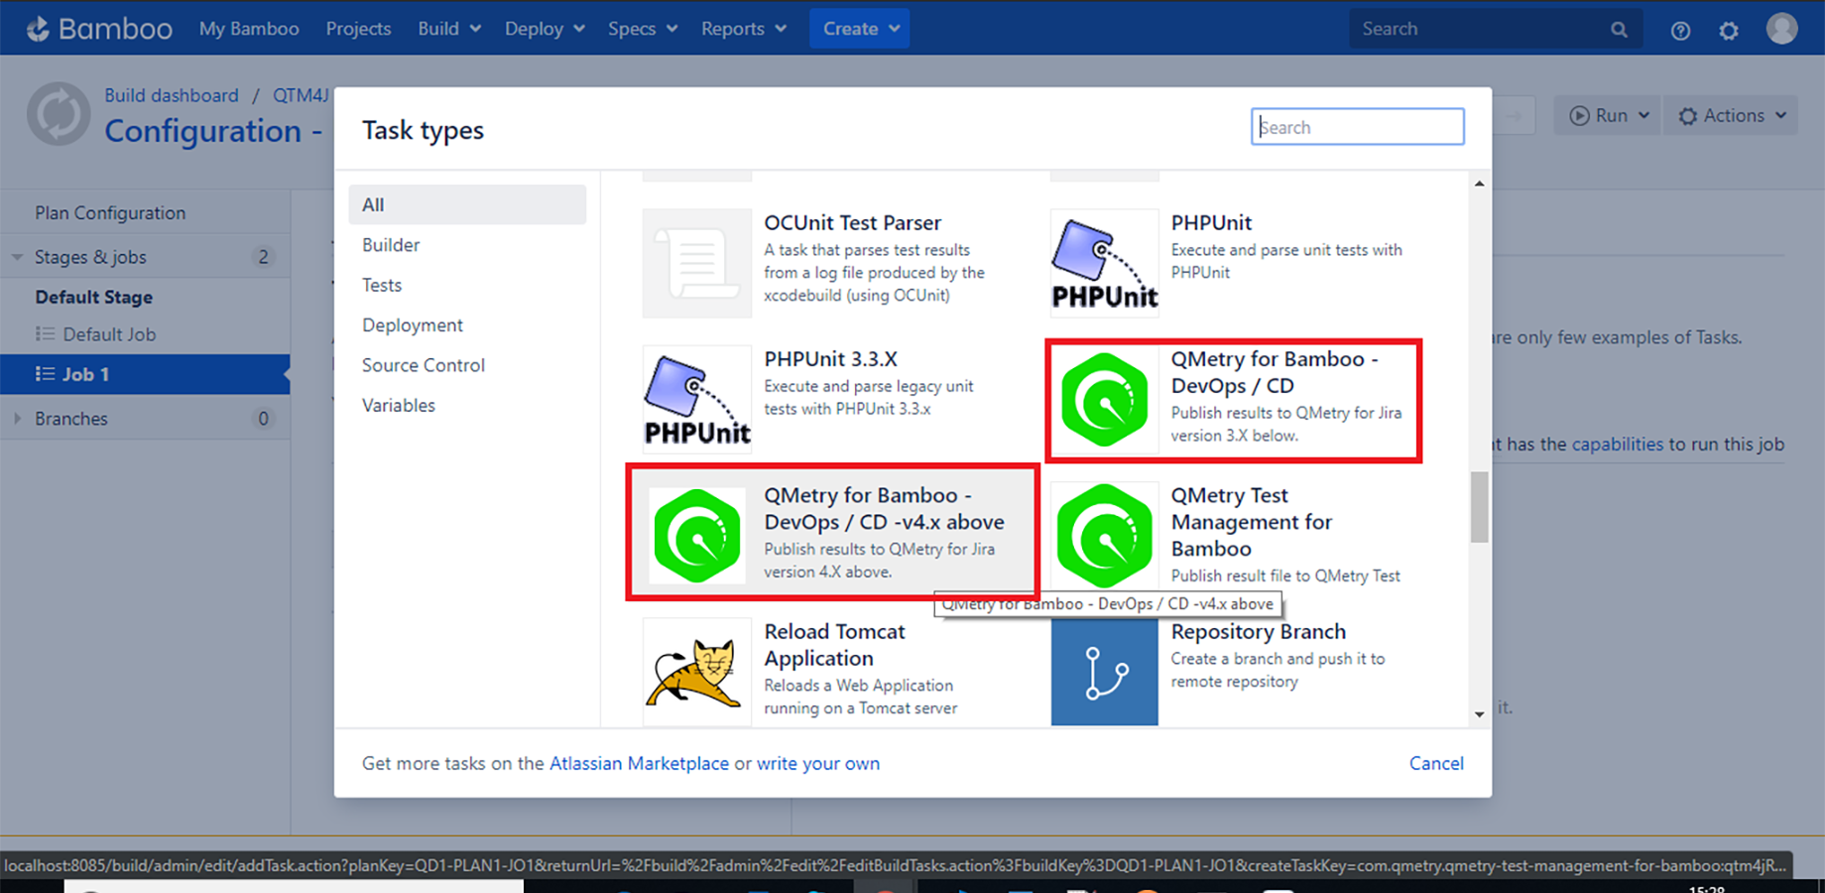1825x893 pixels.
Task: Open the help question mark icon
Action: click(x=1680, y=30)
